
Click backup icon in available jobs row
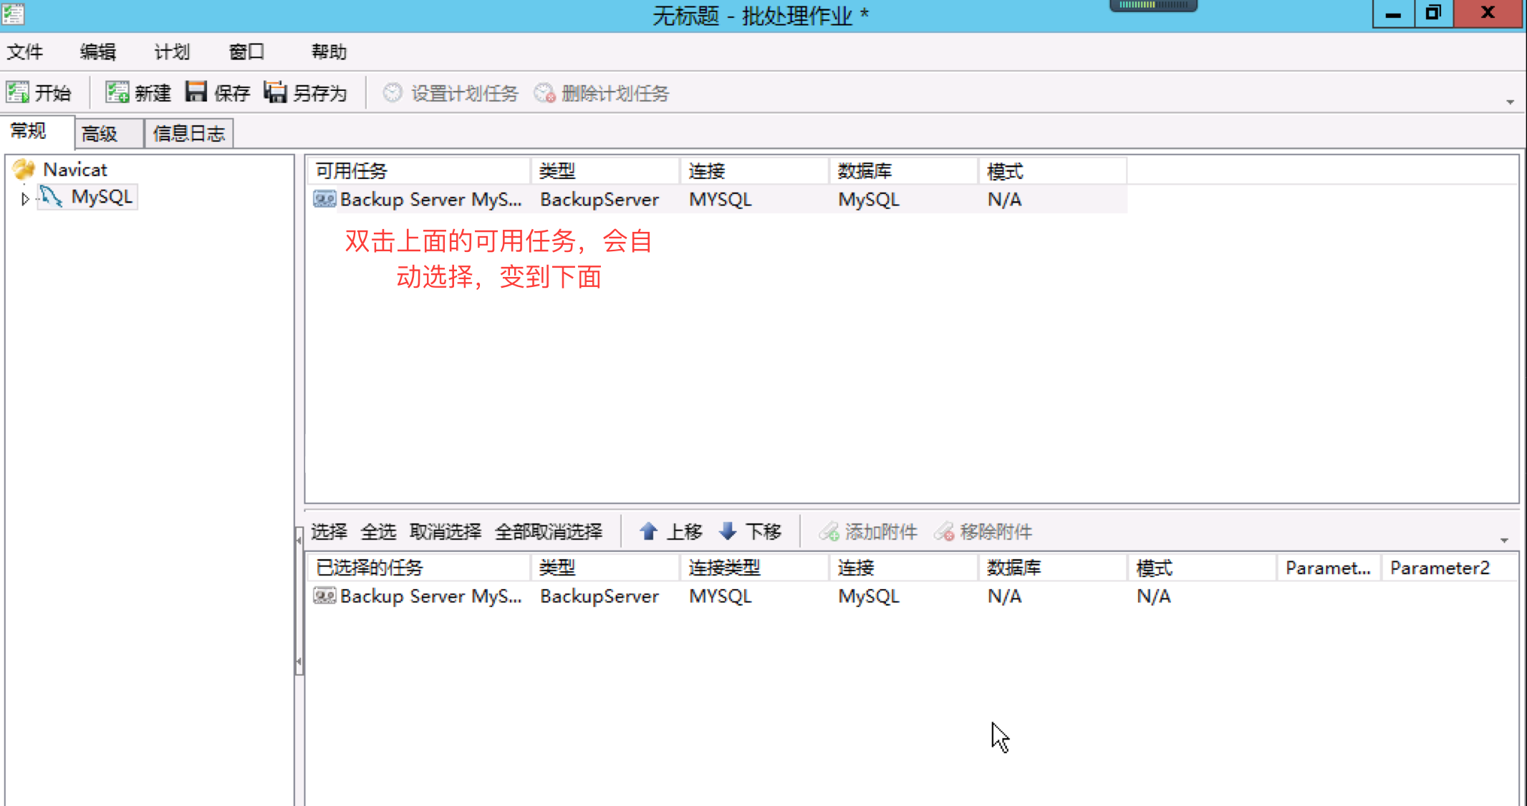click(x=324, y=199)
